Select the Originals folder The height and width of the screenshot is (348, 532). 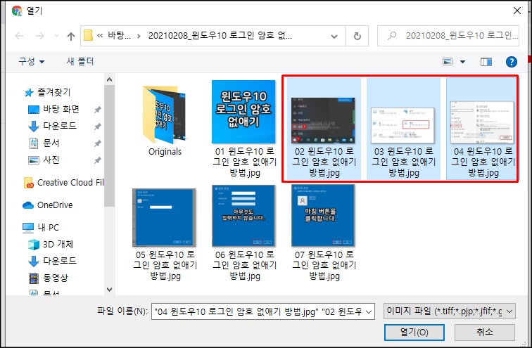(165, 122)
